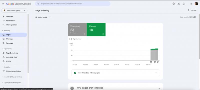200x90 pixels.
Task: Toggle the Impressions checkbox
Action: coord(71,39)
